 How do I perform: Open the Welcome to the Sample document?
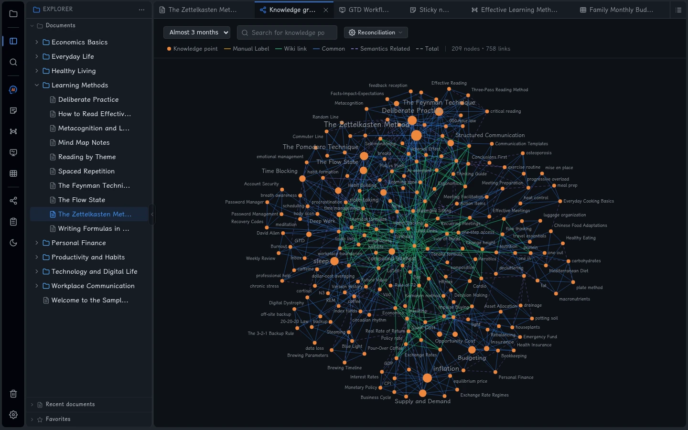tap(90, 300)
